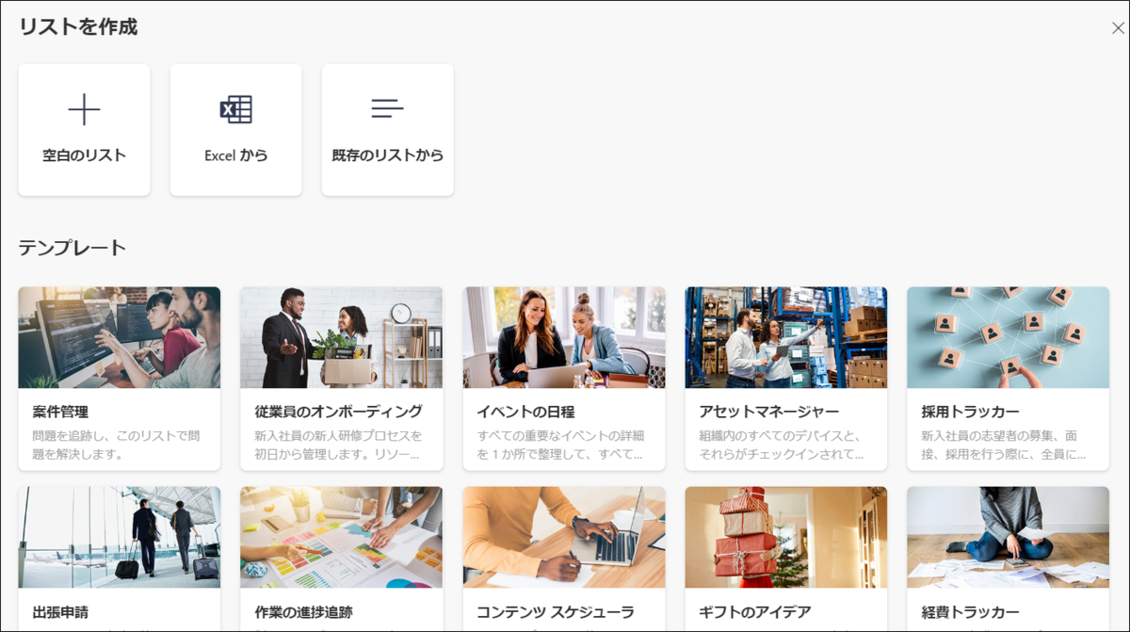The width and height of the screenshot is (1130, 632).
Task: Open the 案件管理 template image
Action: click(x=120, y=337)
